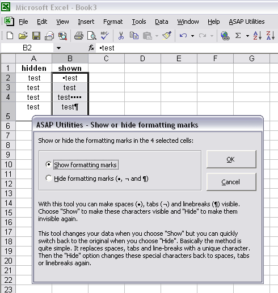Viewport: 278px width, 293px height.
Task: Open the ASAP Utilities menu
Action: pos(247,22)
